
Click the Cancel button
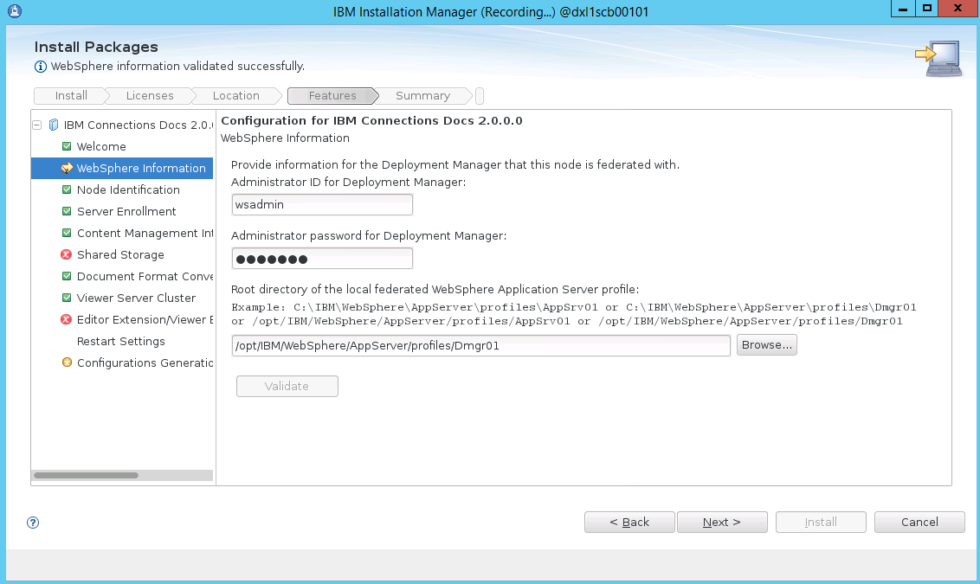tap(919, 523)
